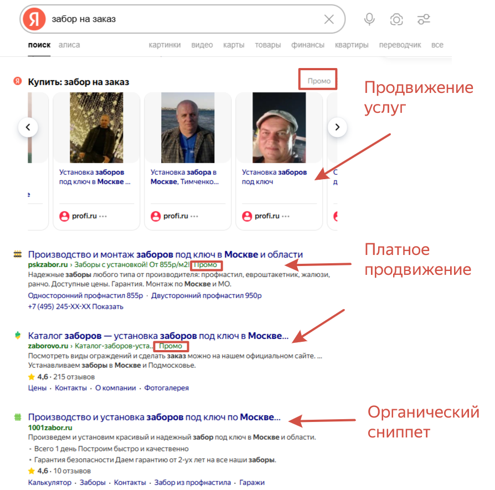The height and width of the screenshot is (490, 495).
Task: Open image search via the camera icon
Action: click(396, 19)
